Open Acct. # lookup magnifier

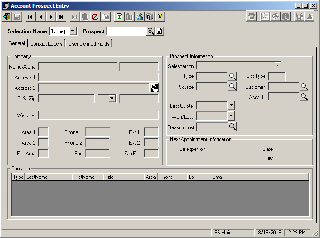(304, 96)
